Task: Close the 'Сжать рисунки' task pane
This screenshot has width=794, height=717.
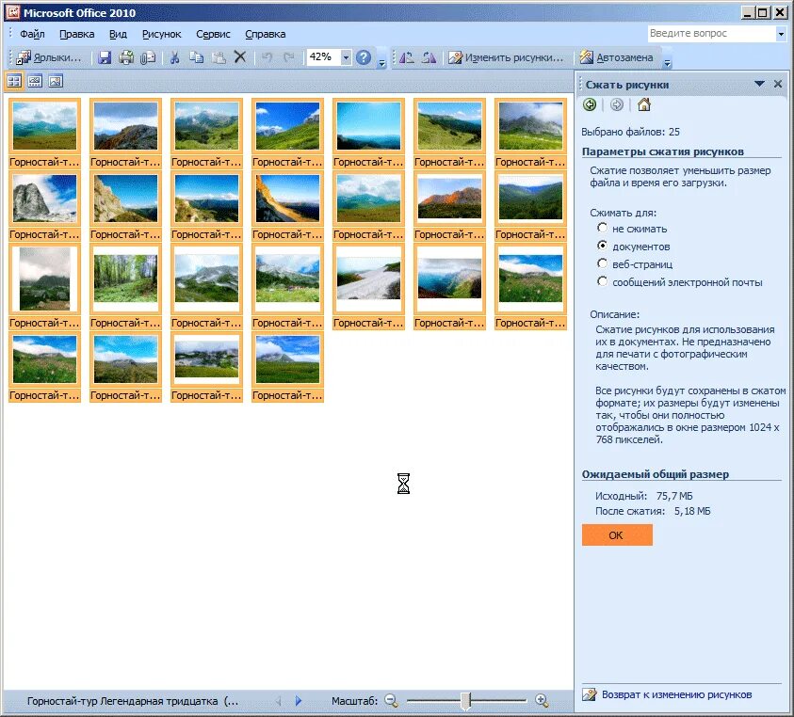Action: pos(778,84)
